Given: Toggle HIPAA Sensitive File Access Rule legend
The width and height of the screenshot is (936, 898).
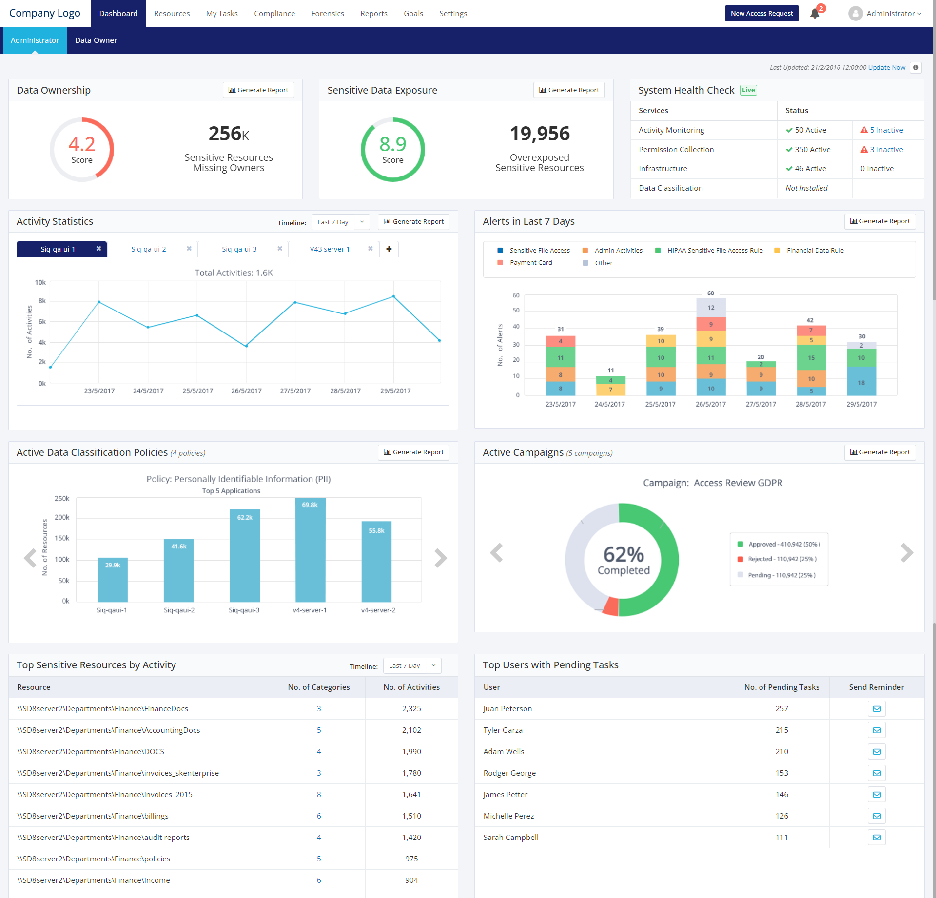Looking at the screenshot, I should click(715, 250).
